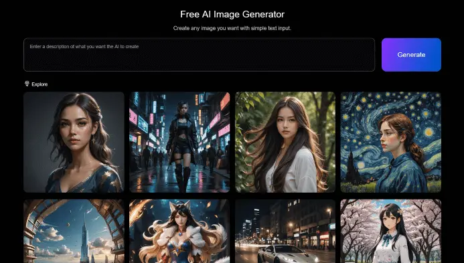Focus the image description text box

(x=199, y=55)
